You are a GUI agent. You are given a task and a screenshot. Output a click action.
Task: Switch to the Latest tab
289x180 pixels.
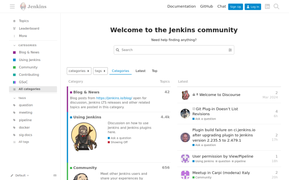141,71
